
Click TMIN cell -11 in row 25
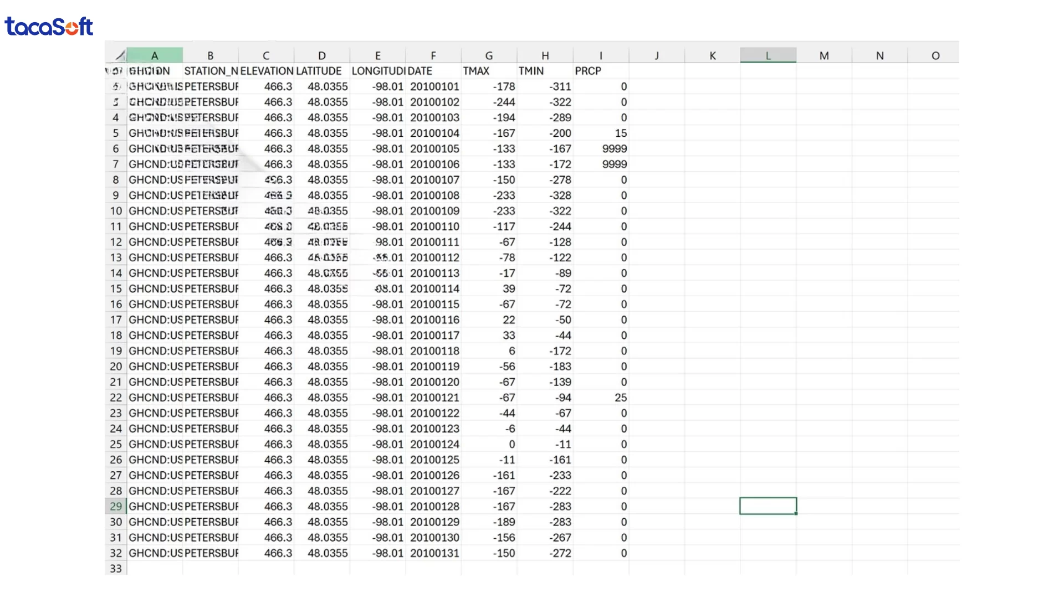[x=545, y=444]
